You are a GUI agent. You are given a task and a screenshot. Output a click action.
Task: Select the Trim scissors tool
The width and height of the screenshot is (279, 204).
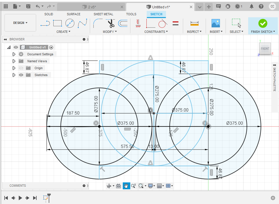click(x=111, y=23)
